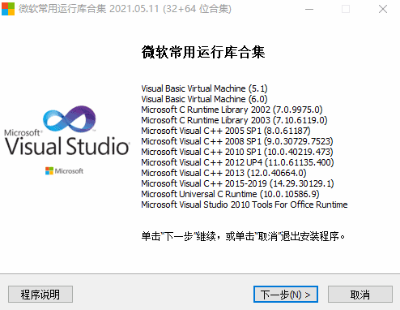Open the 程序说明 button

[40, 294]
